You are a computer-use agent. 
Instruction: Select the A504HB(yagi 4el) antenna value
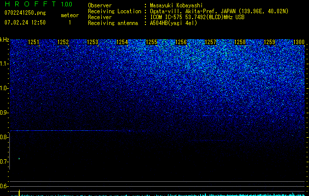click(173, 23)
